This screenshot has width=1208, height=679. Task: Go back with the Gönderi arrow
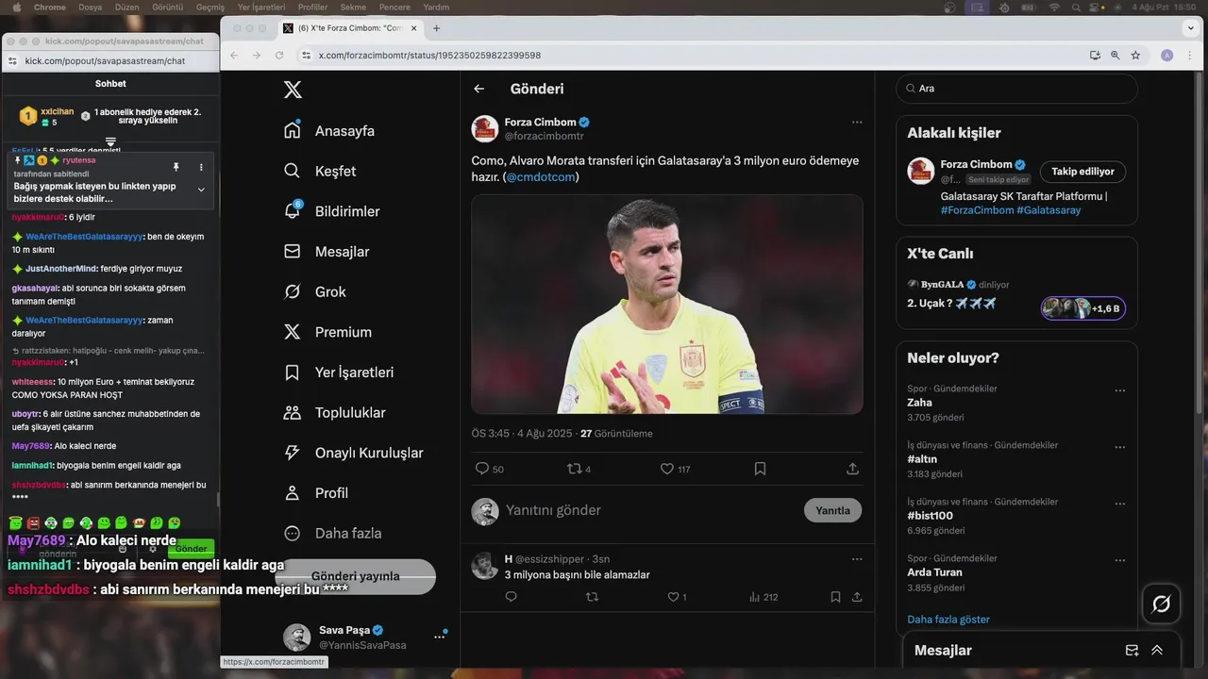click(x=479, y=89)
